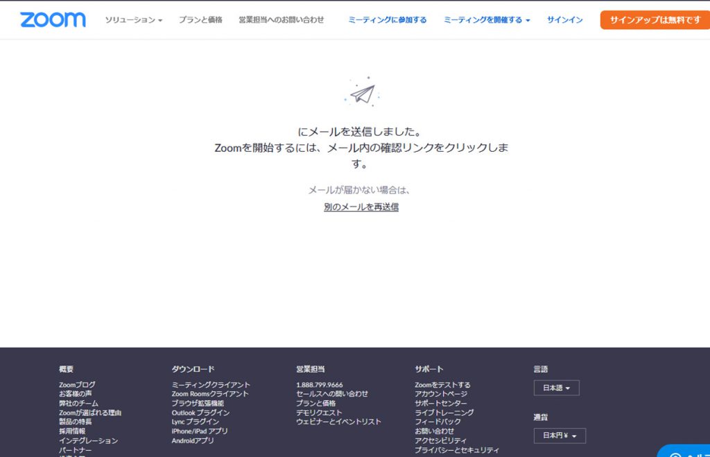Viewport: 710px width, 457px height.
Task: Click the Androidアプリ footer link
Action: [193, 440]
